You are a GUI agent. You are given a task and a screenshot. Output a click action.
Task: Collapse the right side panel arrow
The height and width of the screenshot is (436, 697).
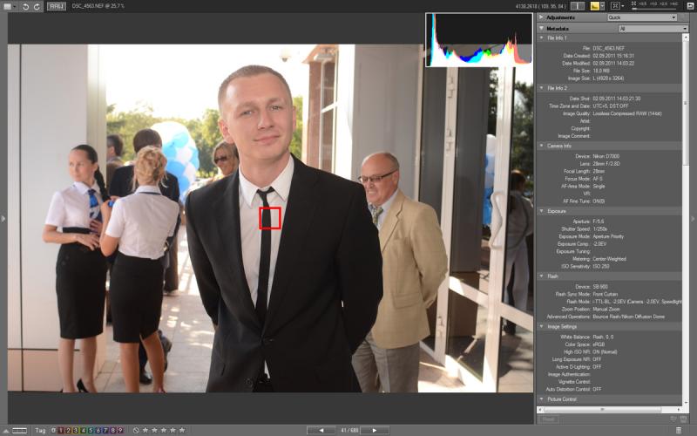click(x=693, y=219)
